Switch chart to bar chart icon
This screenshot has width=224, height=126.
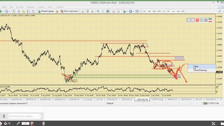pos(83,11)
